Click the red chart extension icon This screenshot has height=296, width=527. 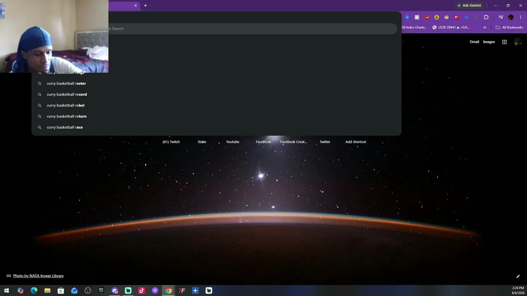click(x=427, y=17)
